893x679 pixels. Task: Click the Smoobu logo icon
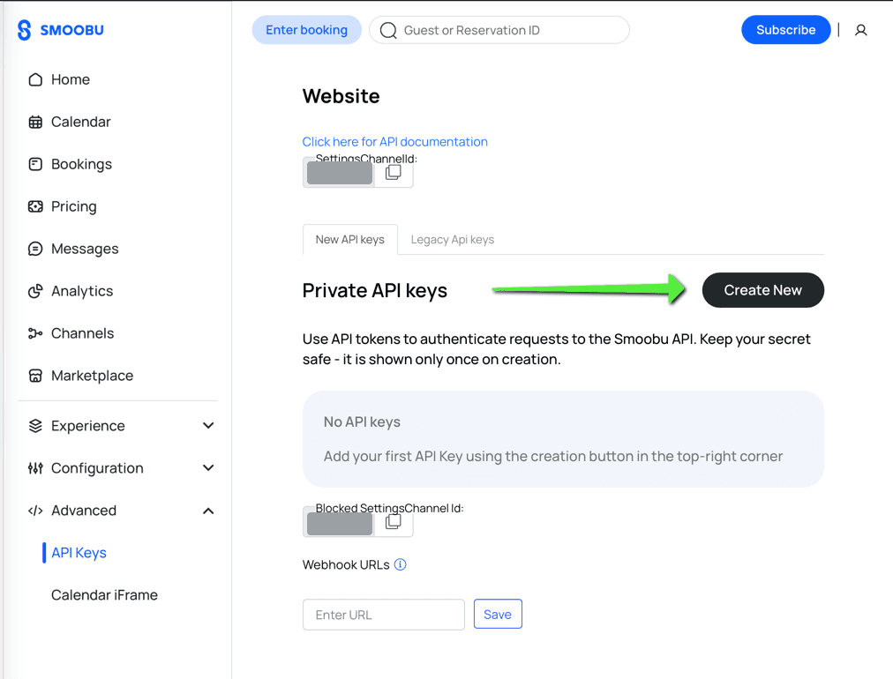pos(24,30)
